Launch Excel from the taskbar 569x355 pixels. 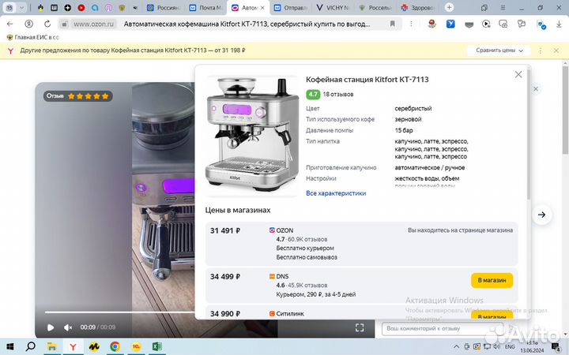[157, 346]
